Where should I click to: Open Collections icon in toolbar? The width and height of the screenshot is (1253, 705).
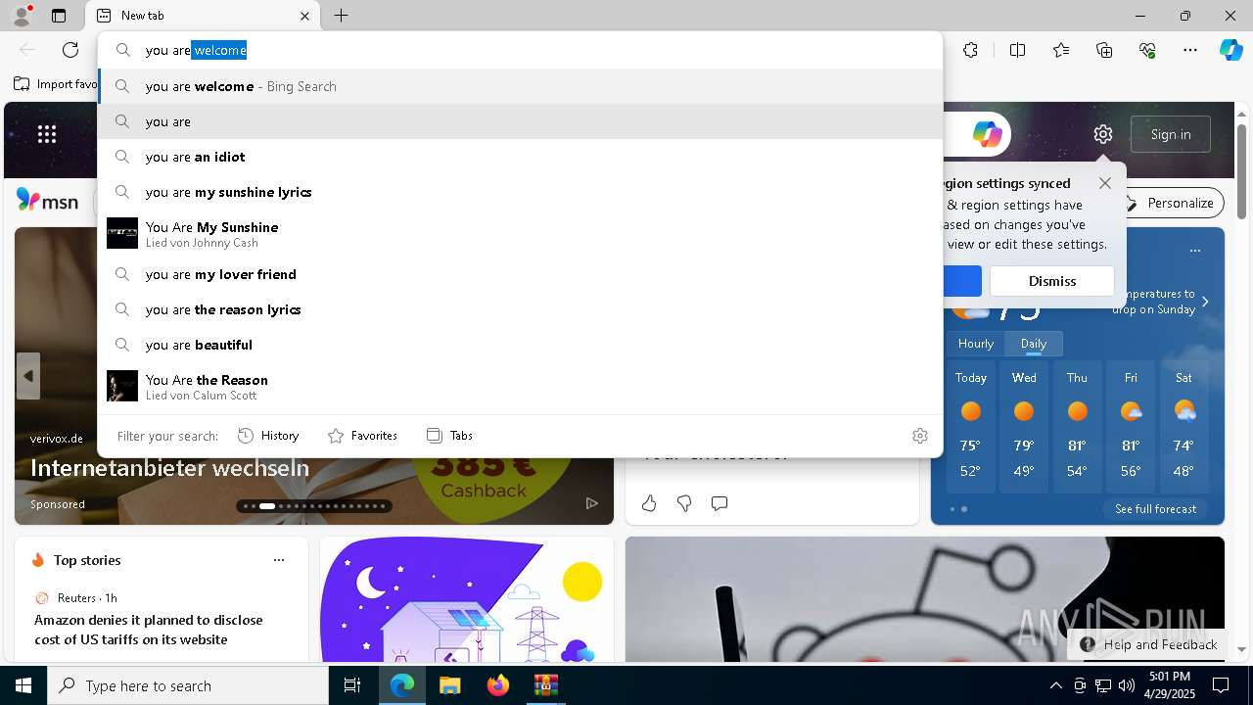[1104, 50]
